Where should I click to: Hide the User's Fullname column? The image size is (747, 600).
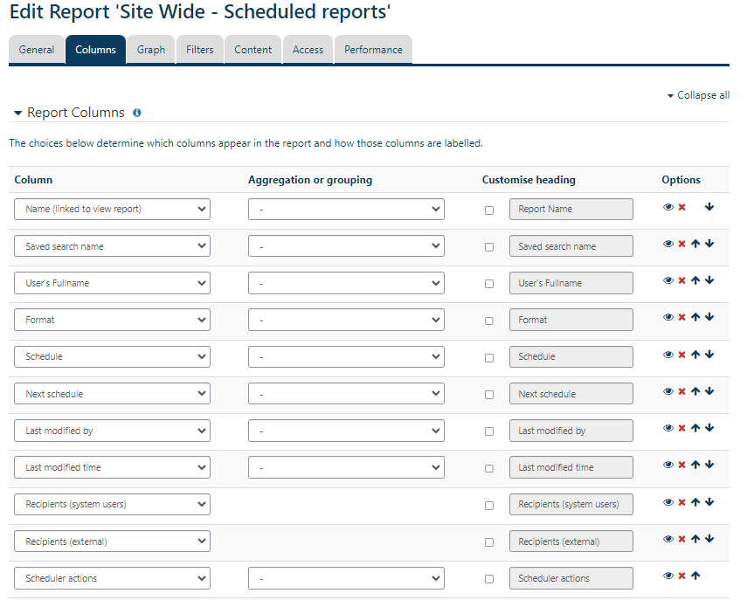(668, 281)
